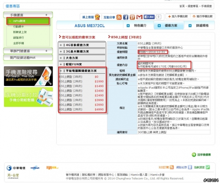Select 行動網卡 sidebar item
Viewport: 220px width, 183px height.
18,26
